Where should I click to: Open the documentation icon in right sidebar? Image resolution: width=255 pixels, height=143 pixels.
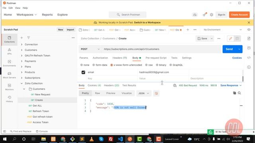pyautogui.click(x=249, y=39)
